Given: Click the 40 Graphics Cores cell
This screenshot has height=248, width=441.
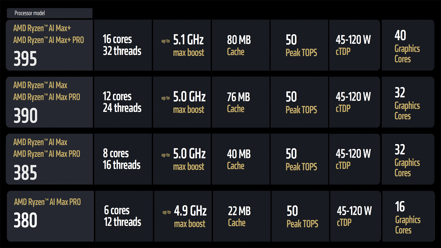Looking at the screenshot, I should tap(407, 45).
